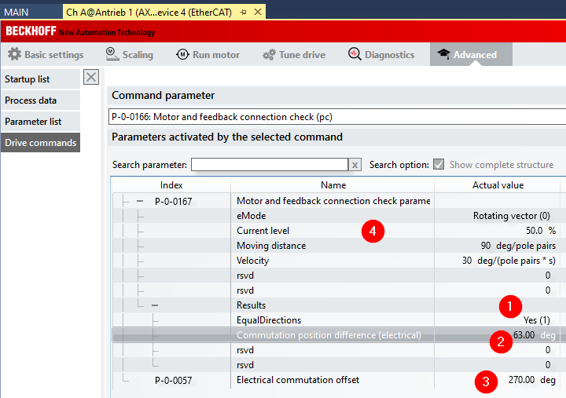
Task: Select the Process data section
Action: pyautogui.click(x=31, y=100)
